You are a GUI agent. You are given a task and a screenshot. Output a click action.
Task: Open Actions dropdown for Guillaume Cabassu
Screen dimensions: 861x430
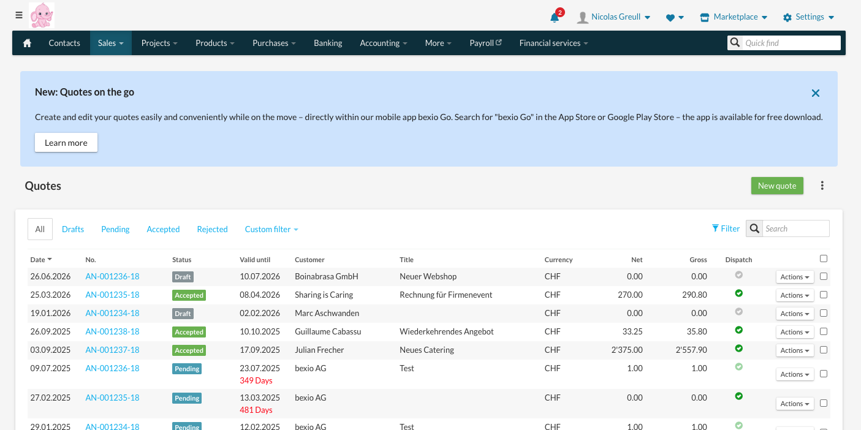click(795, 332)
